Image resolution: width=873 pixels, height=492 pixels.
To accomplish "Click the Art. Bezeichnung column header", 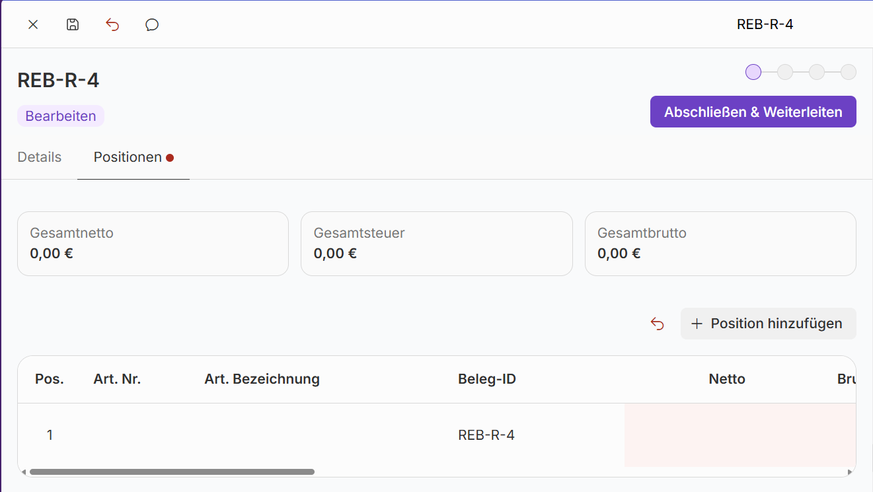I will pyautogui.click(x=262, y=379).
